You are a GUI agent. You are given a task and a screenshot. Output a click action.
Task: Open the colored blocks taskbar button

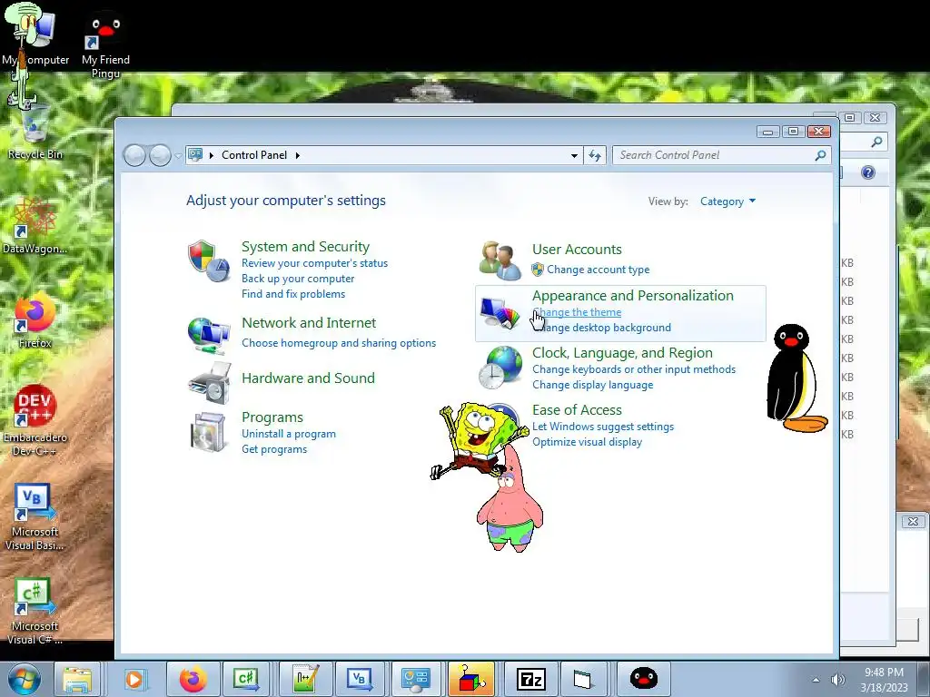tap(471, 679)
